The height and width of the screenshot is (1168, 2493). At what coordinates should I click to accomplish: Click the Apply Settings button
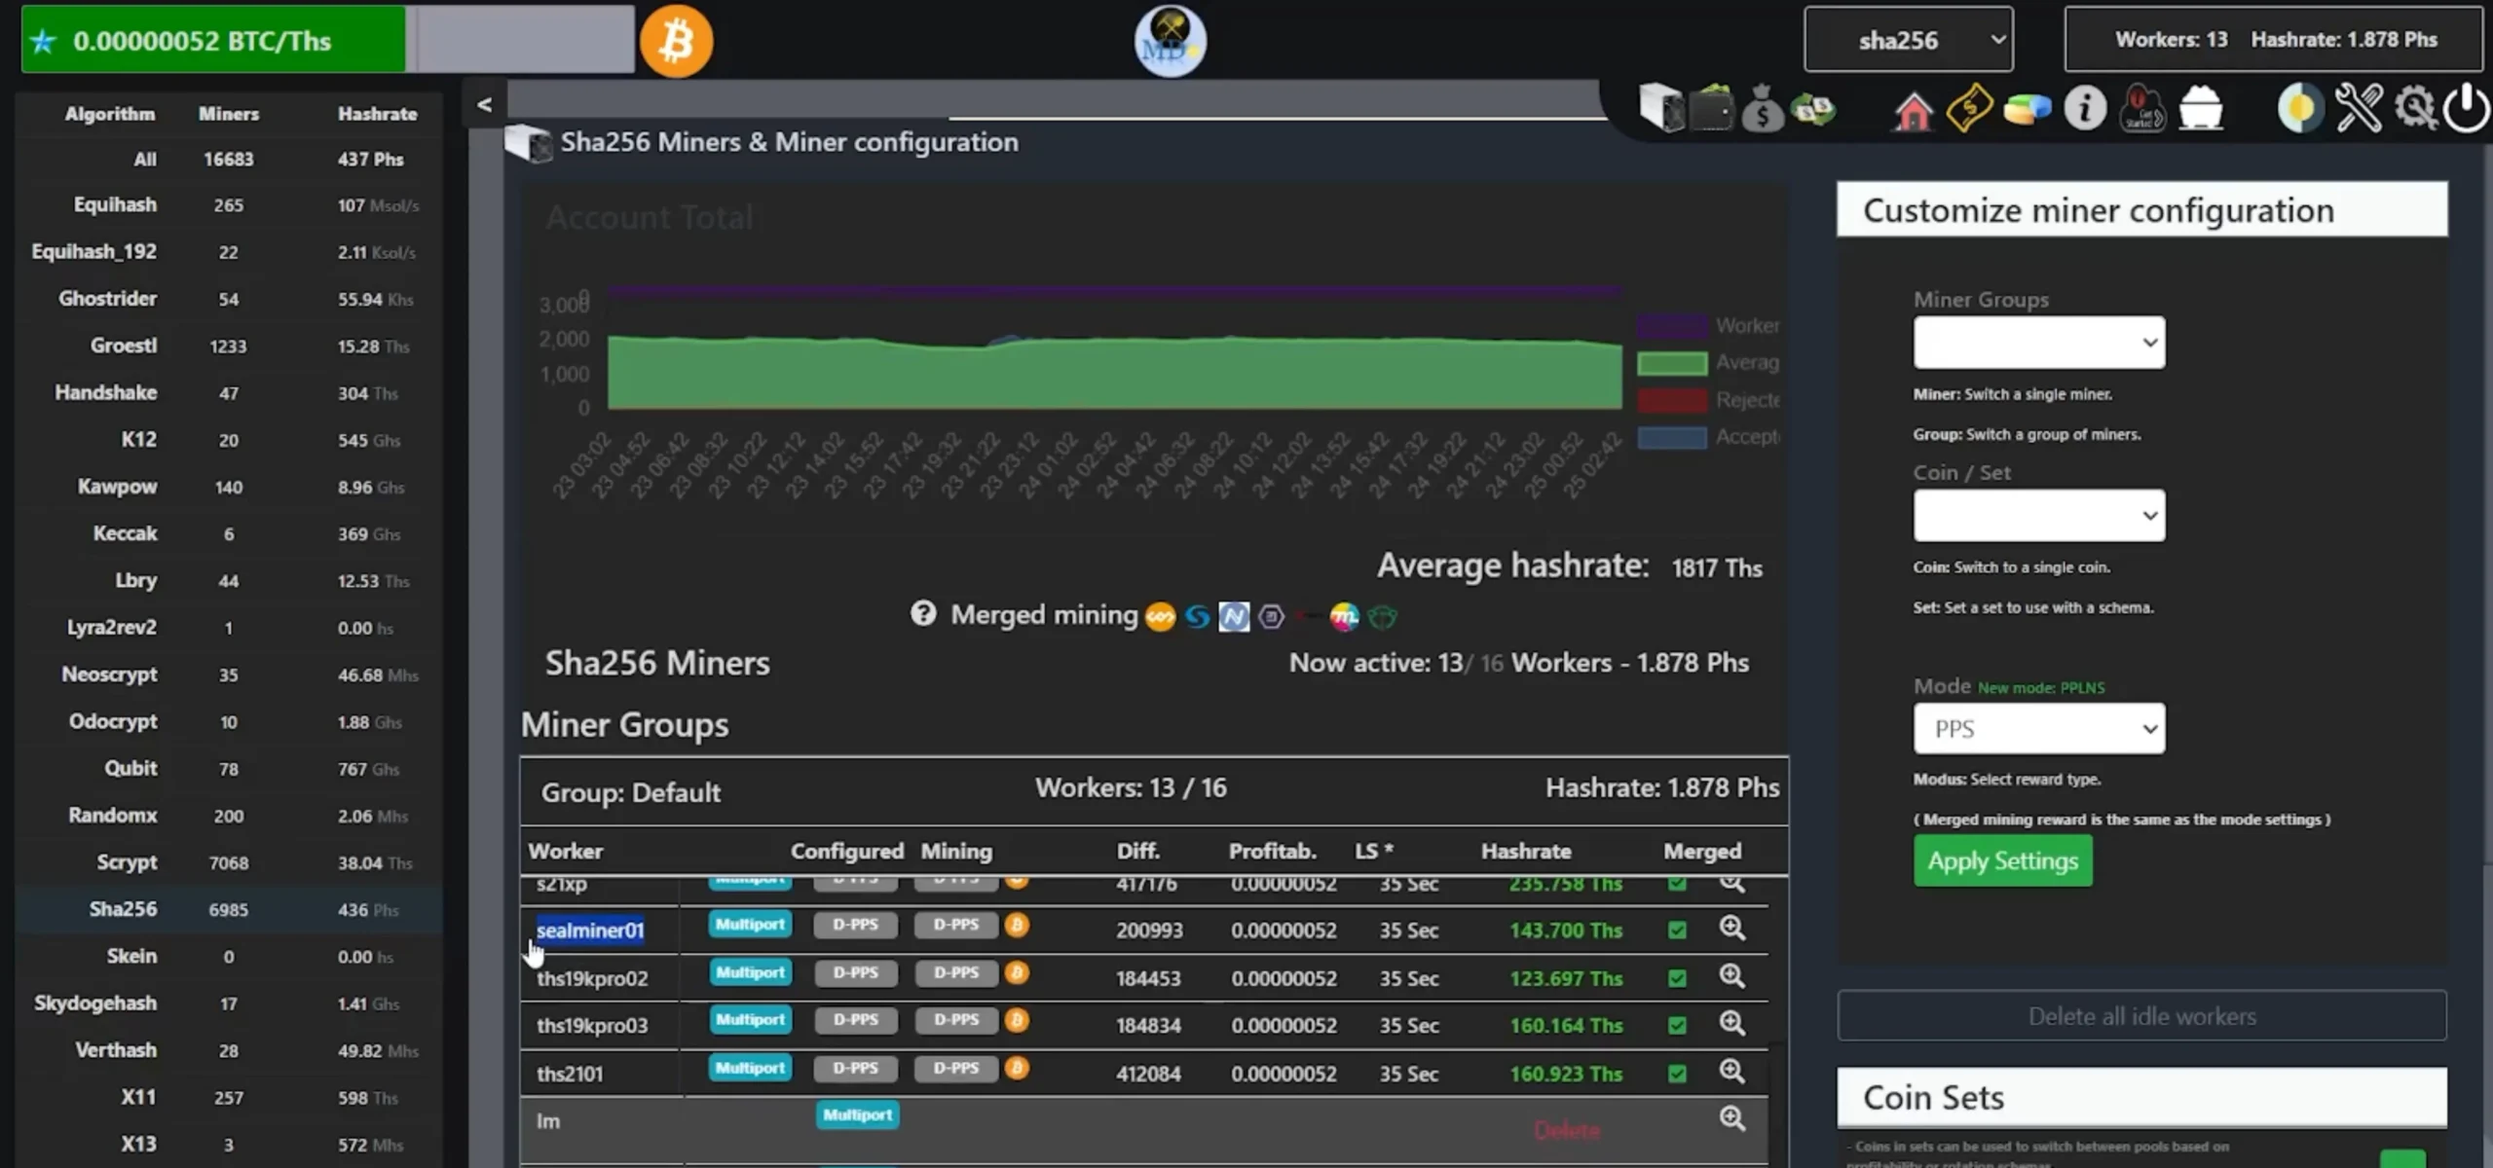click(x=2002, y=860)
